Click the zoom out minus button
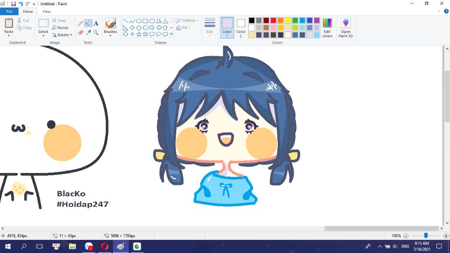 click(x=406, y=236)
